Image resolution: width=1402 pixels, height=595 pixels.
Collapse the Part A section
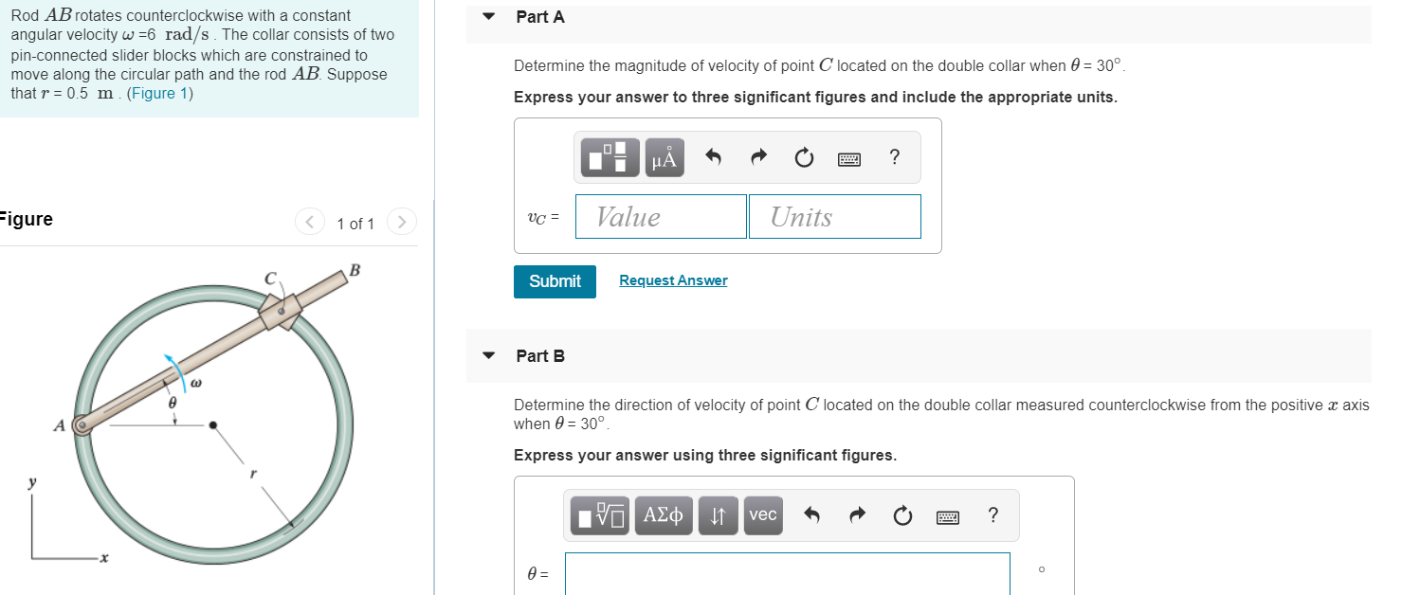[x=487, y=16]
